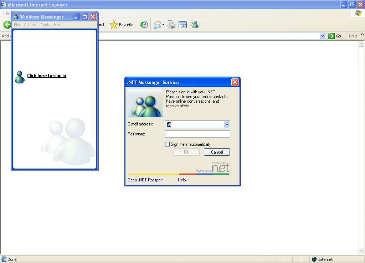Viewport: 365px width, 263px height.
Task: Click the 'Done' status bar text
Action: [12, 259]
